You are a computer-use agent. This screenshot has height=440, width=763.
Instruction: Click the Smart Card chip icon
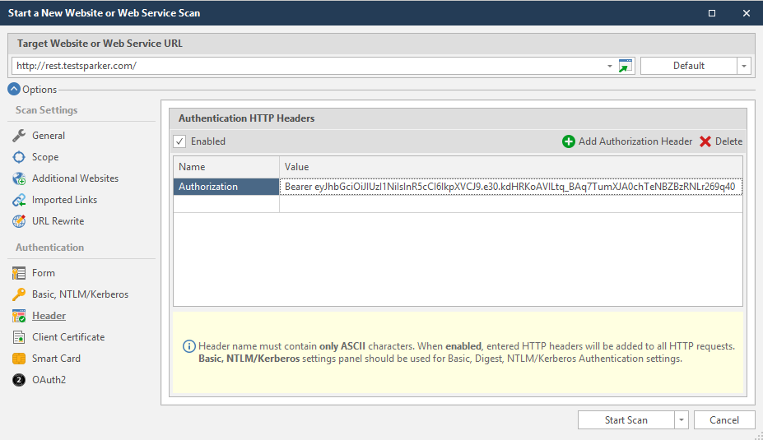click(19, 359)
